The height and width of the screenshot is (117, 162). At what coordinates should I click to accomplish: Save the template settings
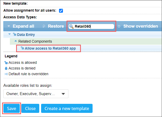tap(11, 108)
